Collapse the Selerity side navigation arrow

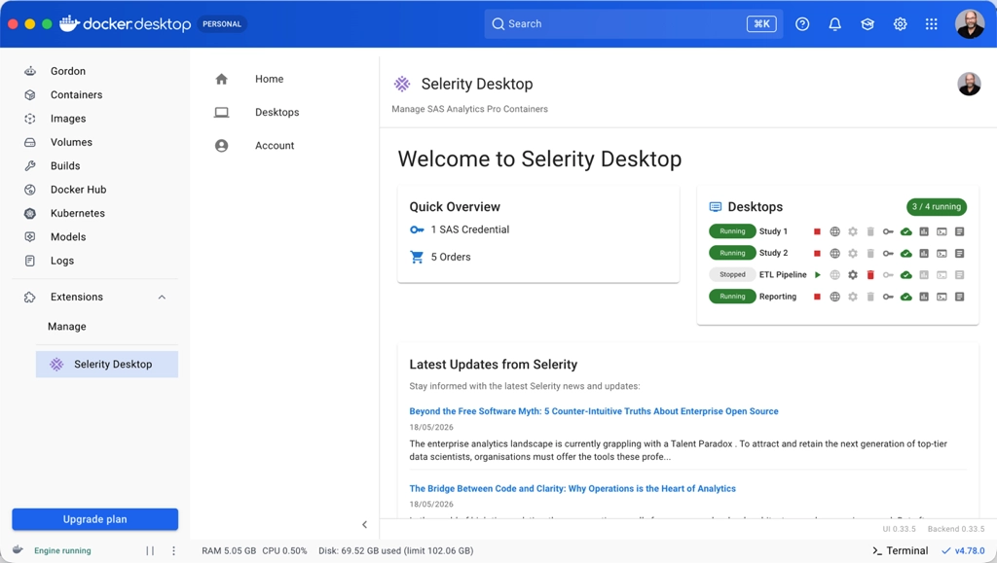[x=364, y=524]
